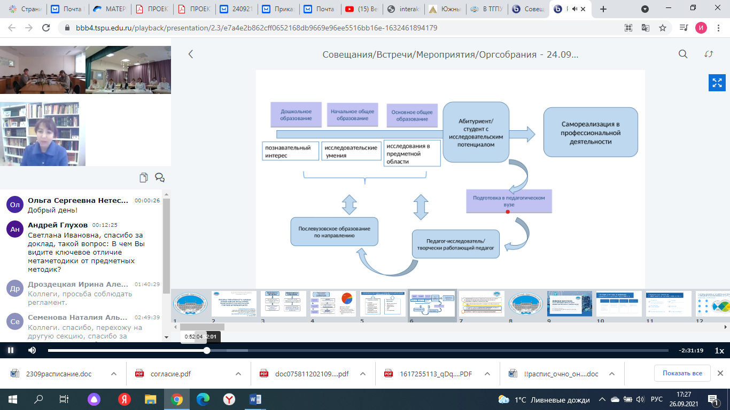730x410 pixels.
Task: Open slide thumbnail 9
Action: pos(570,304)
